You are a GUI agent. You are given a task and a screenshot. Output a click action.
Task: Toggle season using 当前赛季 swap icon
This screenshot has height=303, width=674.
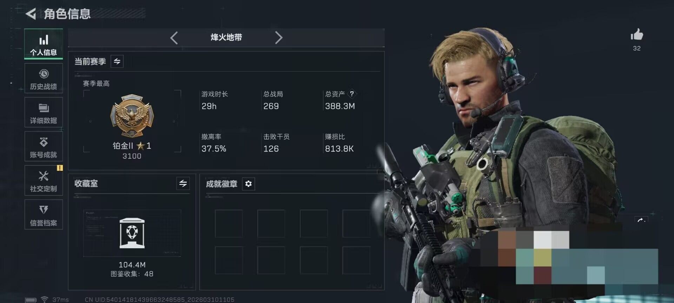click(x=117, y=61)
